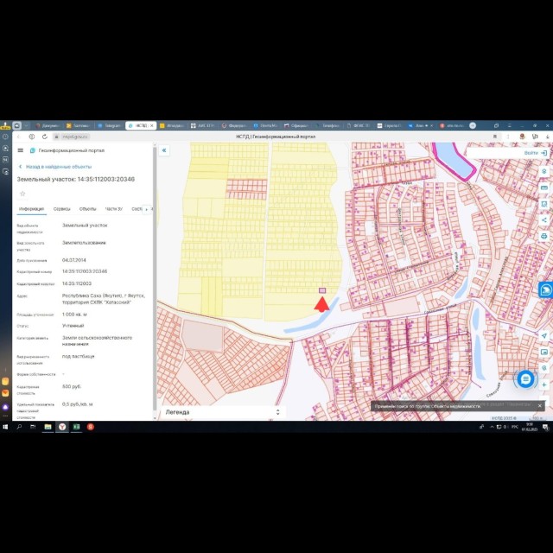
Task: Collapse the info panel with double-chevron button
Action: coord(164,150)
